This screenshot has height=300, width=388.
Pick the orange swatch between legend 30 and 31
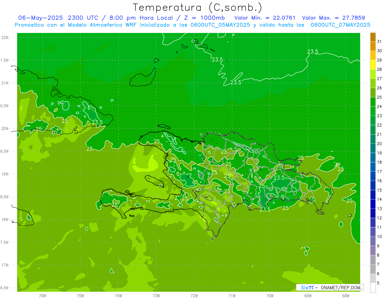coord(373,46)
